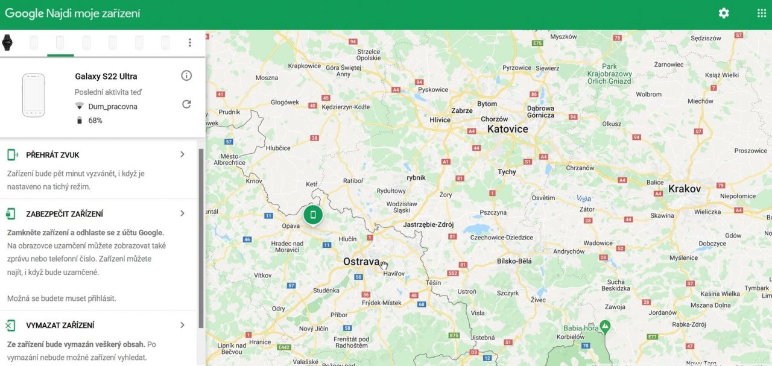
Task: Select the last phone device in the row
Action: pos(165,42)
